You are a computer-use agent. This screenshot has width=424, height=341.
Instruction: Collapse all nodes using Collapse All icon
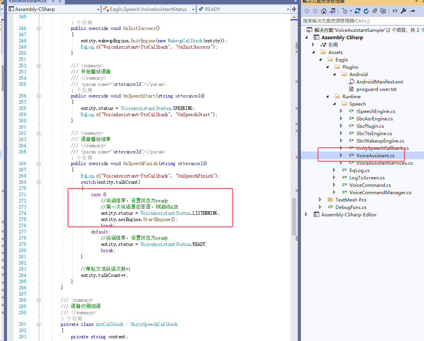(375, 11)
